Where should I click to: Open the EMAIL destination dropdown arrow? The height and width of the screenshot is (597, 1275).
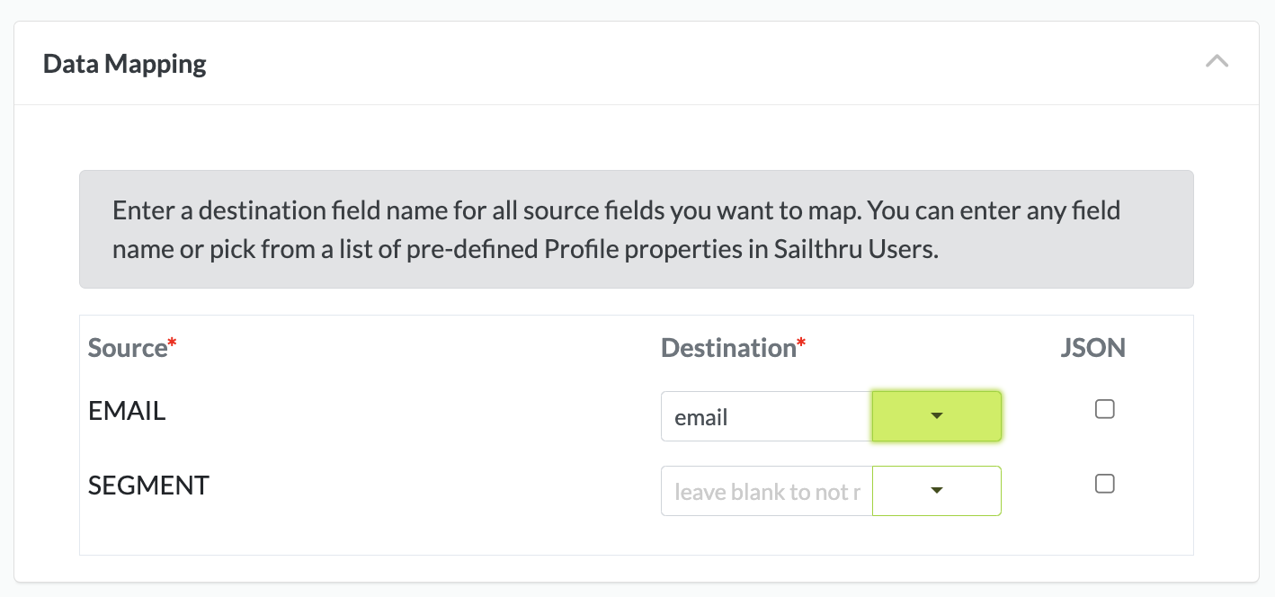[936, 416]
